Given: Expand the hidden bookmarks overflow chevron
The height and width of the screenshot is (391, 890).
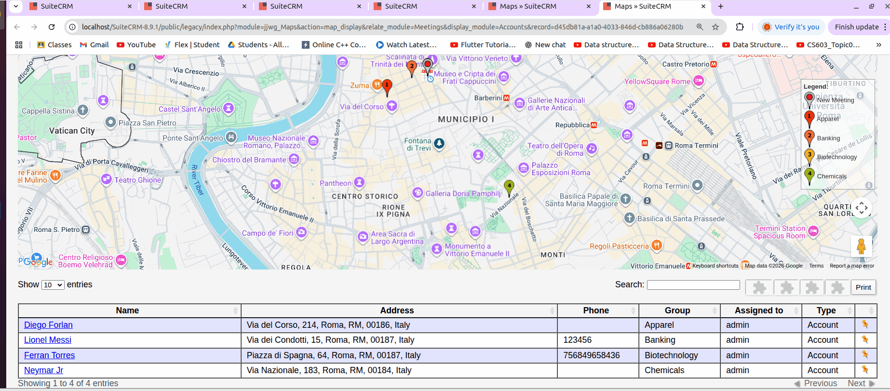Looking at the screenshot, I should pyautogui.click(x=878, y=45).
